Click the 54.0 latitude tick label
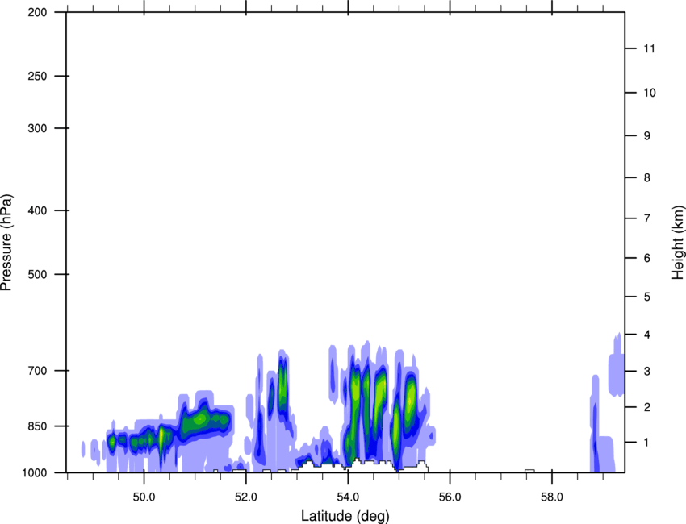Image resolution: width=686 pixels, height=524 pixels. [x=349, y=497]
